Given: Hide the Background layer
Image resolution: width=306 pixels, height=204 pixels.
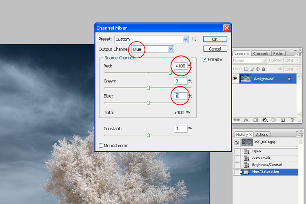Looking at the screenshot, I should (x=236, y=78).
